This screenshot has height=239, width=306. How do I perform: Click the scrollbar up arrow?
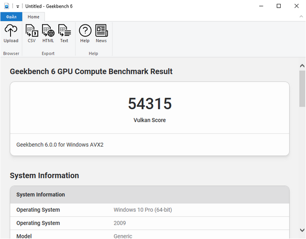(302, 65)
